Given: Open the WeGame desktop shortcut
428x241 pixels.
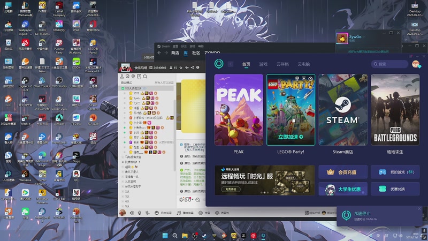Looking at the screenshot, I should click(25, 176).
